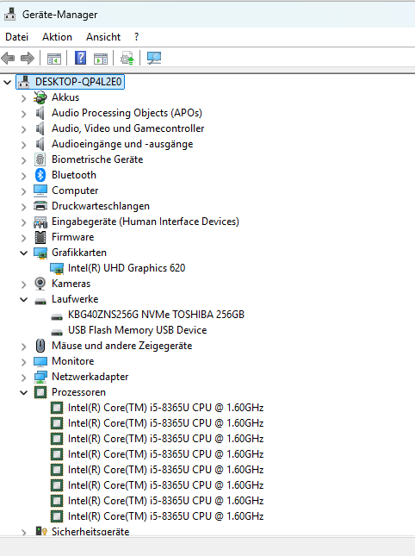The height and width of the screenshot is (556, 415).
Task: Expand the Akkus category
Action: coord(23,98)
